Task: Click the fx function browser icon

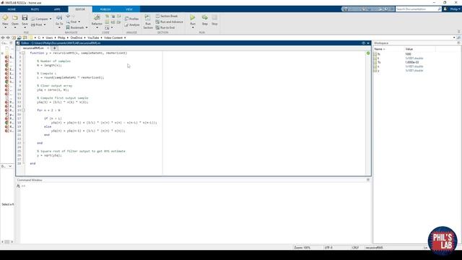Action: [x=18, y=186]
